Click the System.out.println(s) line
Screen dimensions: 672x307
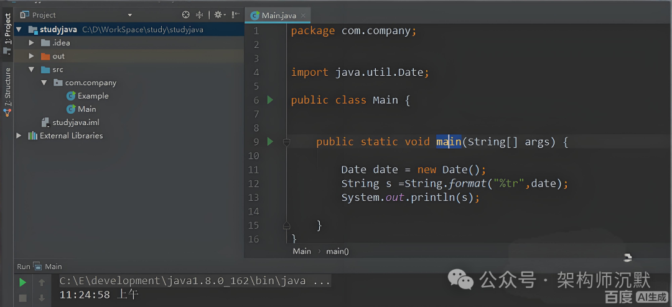click(409, 198)
